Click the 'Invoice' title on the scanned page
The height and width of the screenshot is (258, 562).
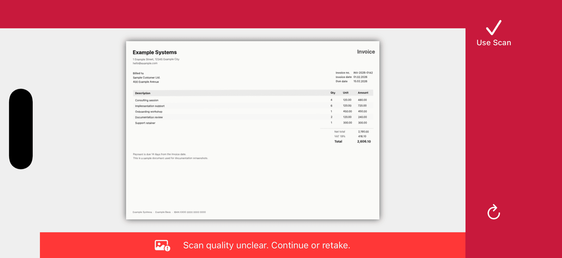(x=366, y=52)
